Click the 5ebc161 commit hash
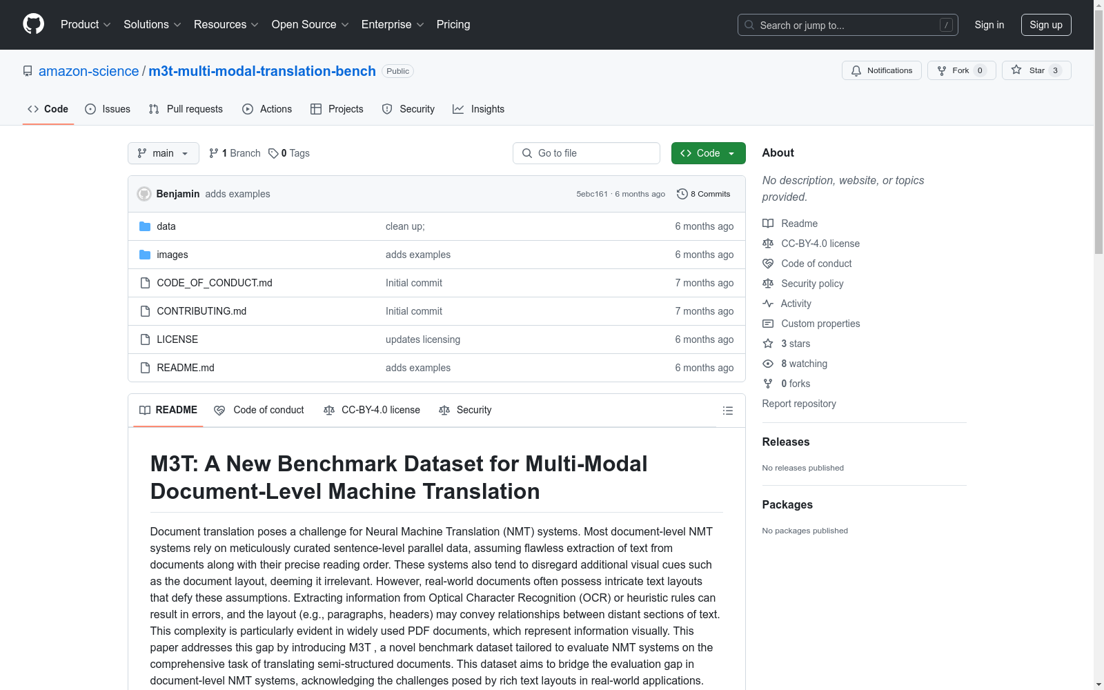Screen dimensions: 1104x690 592,194
